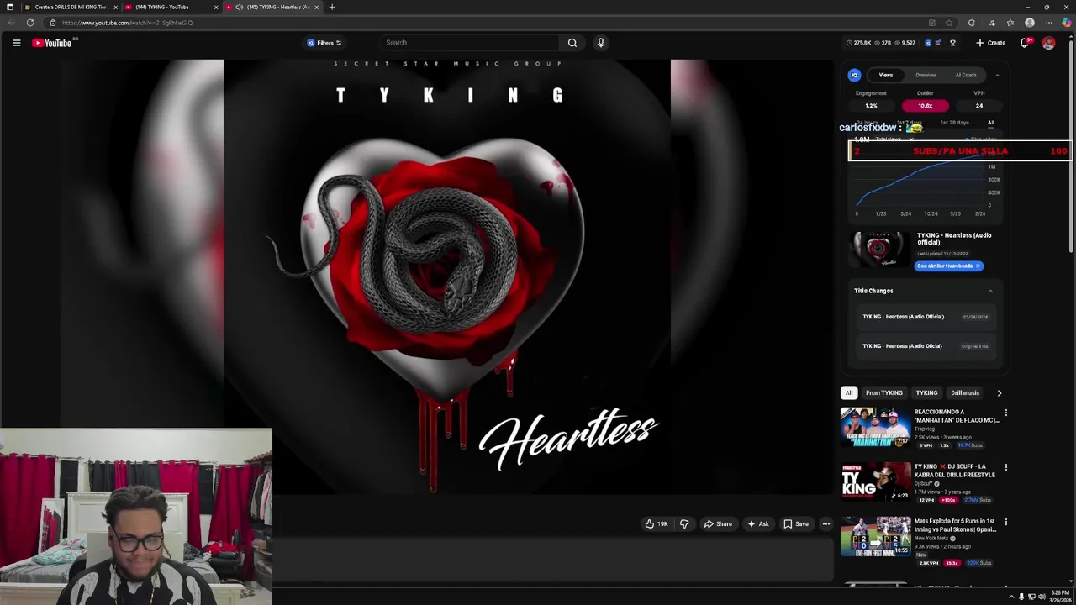Open taskbar volume icon
This screenshot has width=1076, height=605.
[1042, 597]
